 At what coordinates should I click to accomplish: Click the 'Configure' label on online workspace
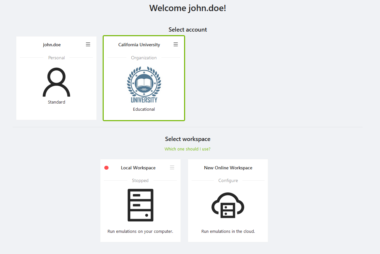[x=228, y=181]
